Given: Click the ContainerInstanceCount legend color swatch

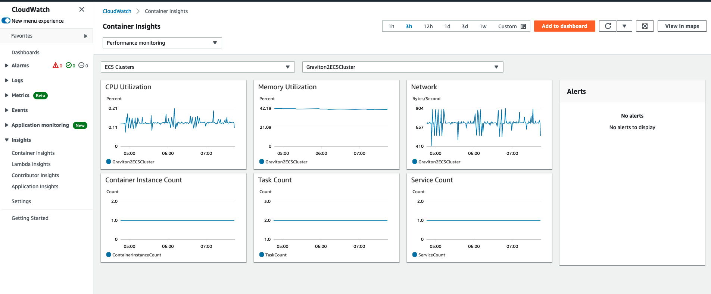Looking at the screenshot, I should [x=109, y=255].
